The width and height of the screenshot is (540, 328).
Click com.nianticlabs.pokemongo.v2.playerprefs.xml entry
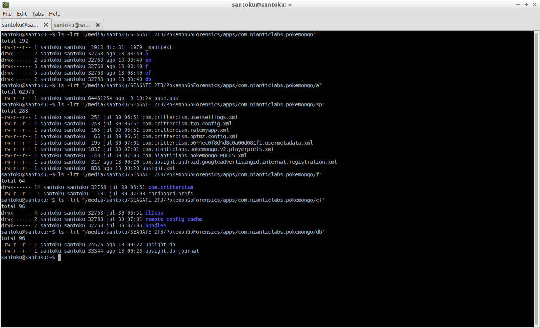click(208, 149)
